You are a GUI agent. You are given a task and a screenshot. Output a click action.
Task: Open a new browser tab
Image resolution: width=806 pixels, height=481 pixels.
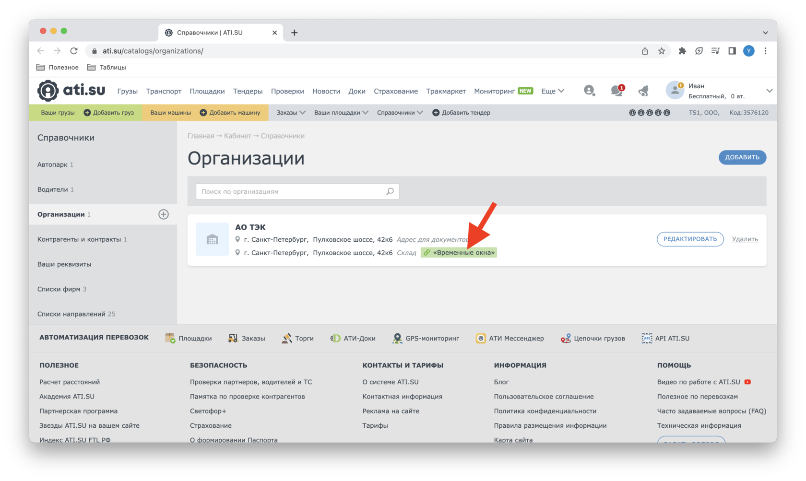[294, 33]
